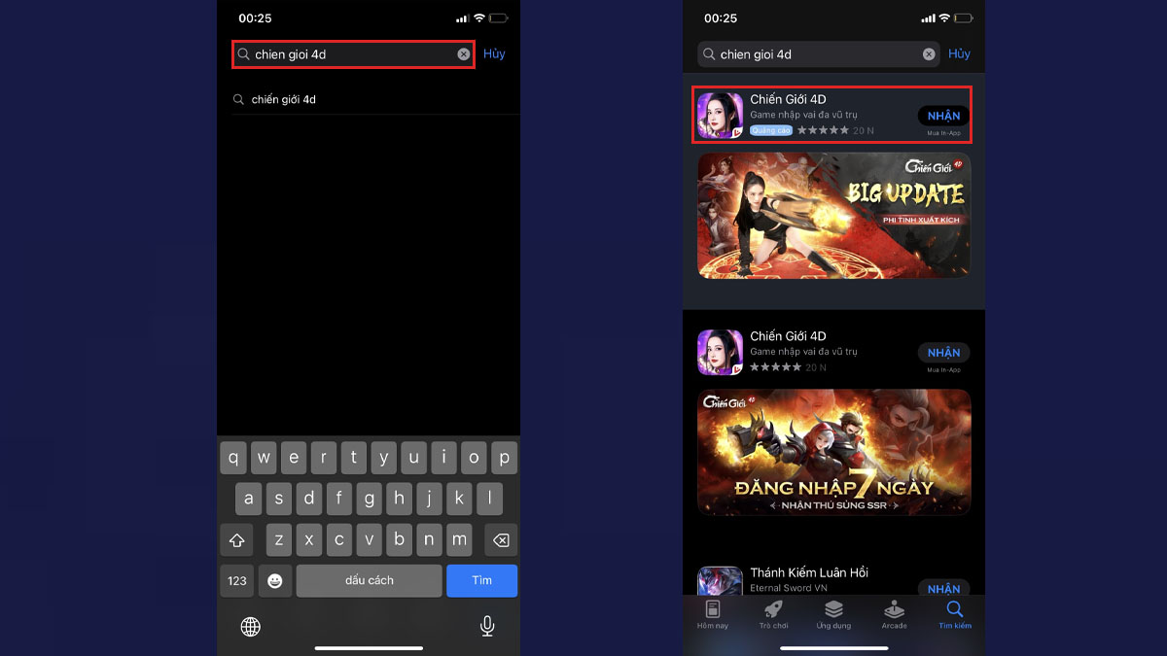This screenshot has width=1167, height=656.
Task: Tap the U key
Action: pos(413,457)
